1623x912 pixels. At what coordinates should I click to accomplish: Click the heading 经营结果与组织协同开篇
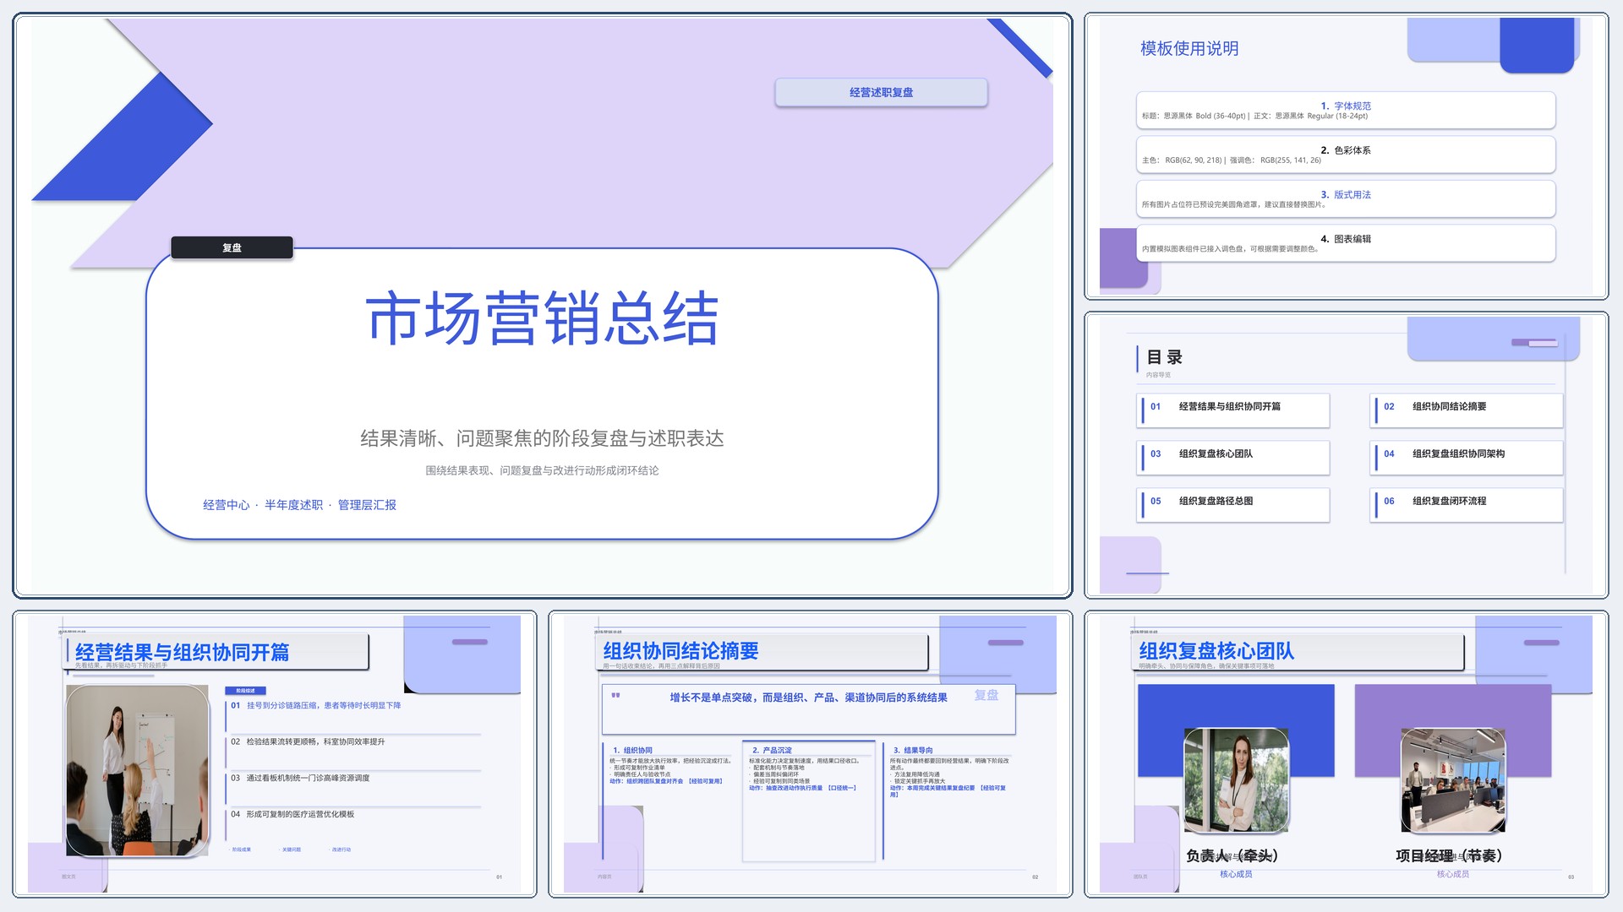point(182,652)
